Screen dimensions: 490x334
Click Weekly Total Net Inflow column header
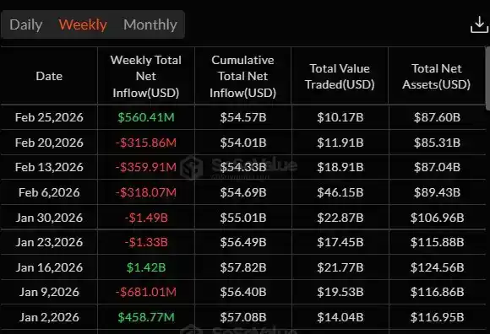(x=146, y=76)
